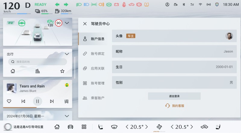Image resolution: width=241 pixels, height=133 pixels.
Task: Tap the rear fog light indicator
Action: pyautogui.click(x=102, y=5)
